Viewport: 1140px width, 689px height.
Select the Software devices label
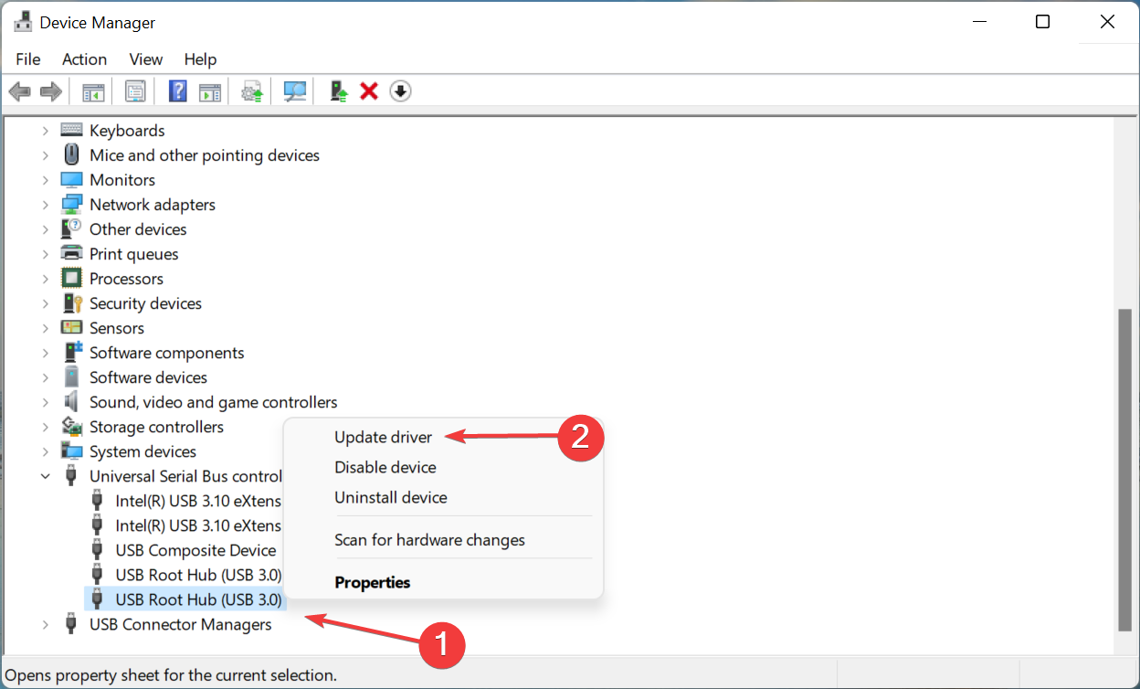point(148,376)
